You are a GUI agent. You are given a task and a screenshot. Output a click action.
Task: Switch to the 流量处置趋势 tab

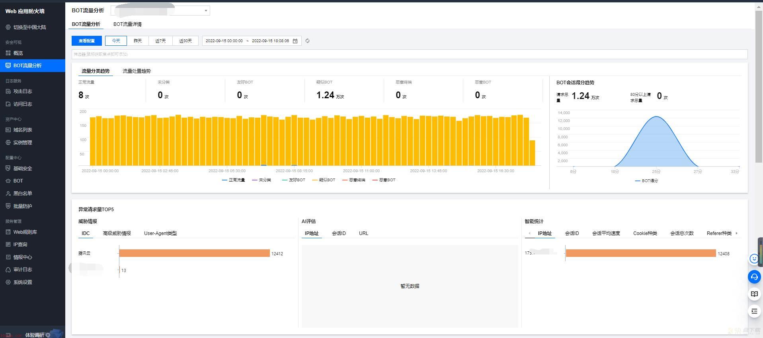(x=137, y=71)
